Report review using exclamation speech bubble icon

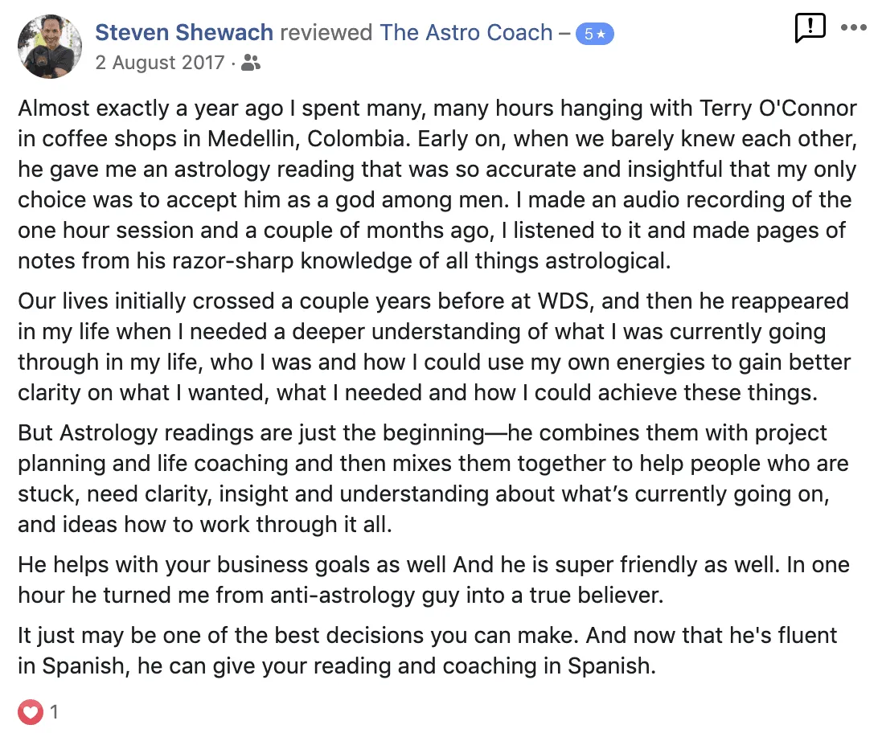click(x=809, y=29)
